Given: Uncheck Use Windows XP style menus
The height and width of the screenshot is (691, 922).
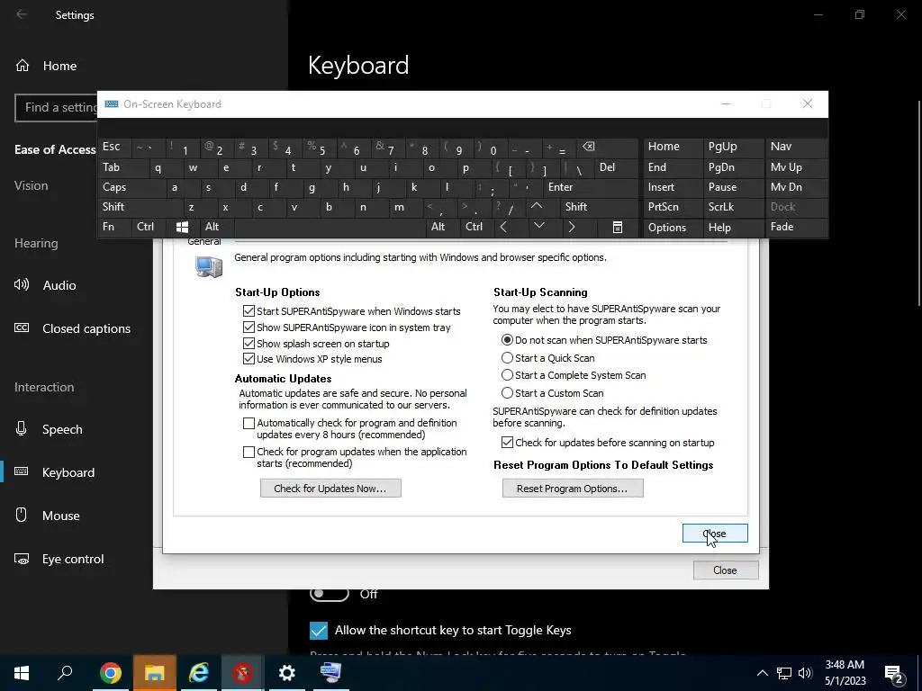Looking at the screenshot, I should tap(249, 358).
